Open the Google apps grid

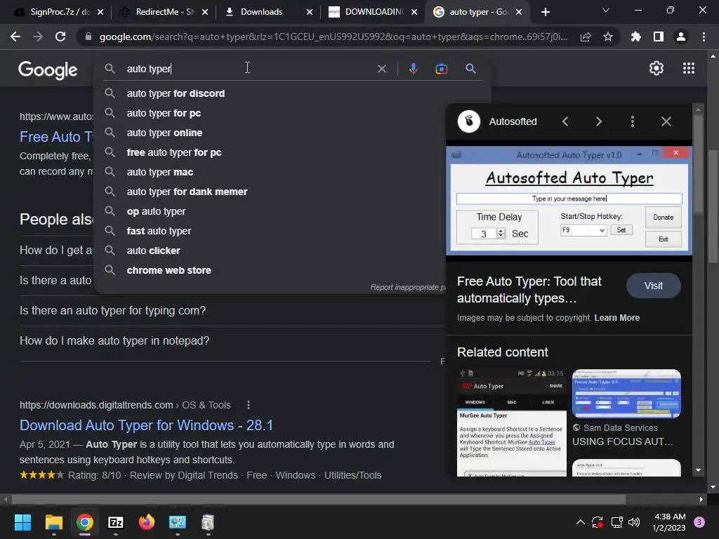click(688, 68)
